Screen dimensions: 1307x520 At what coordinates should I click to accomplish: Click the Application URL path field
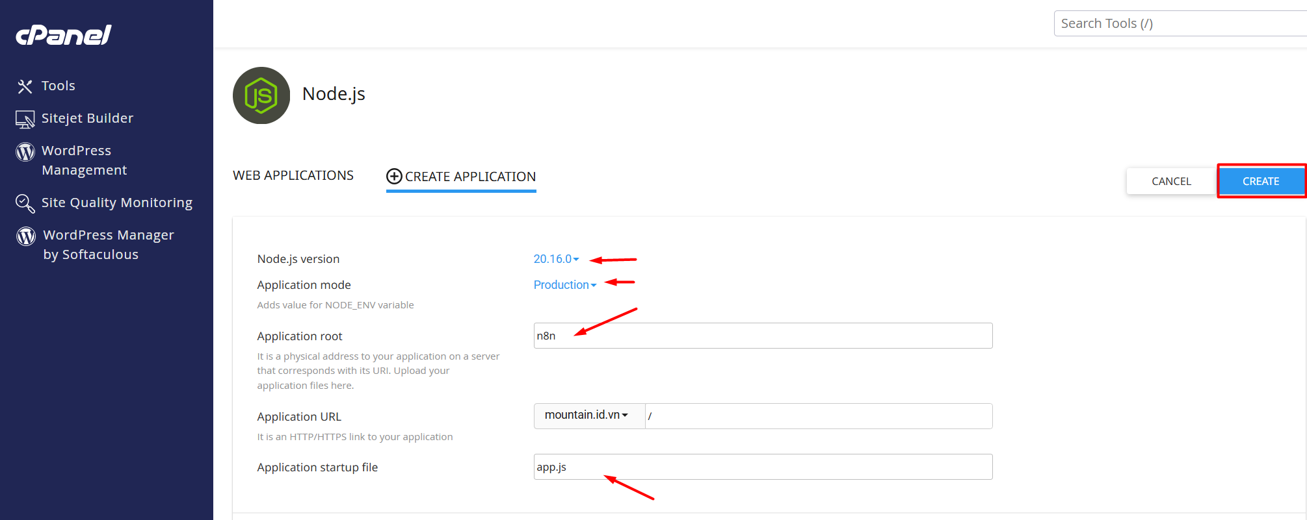point(819,416)
